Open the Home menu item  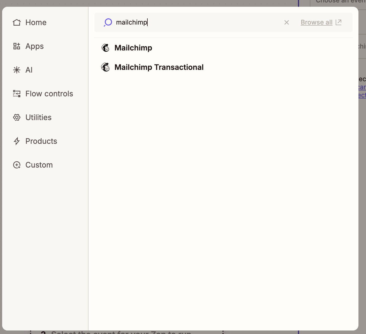(36, 22)
